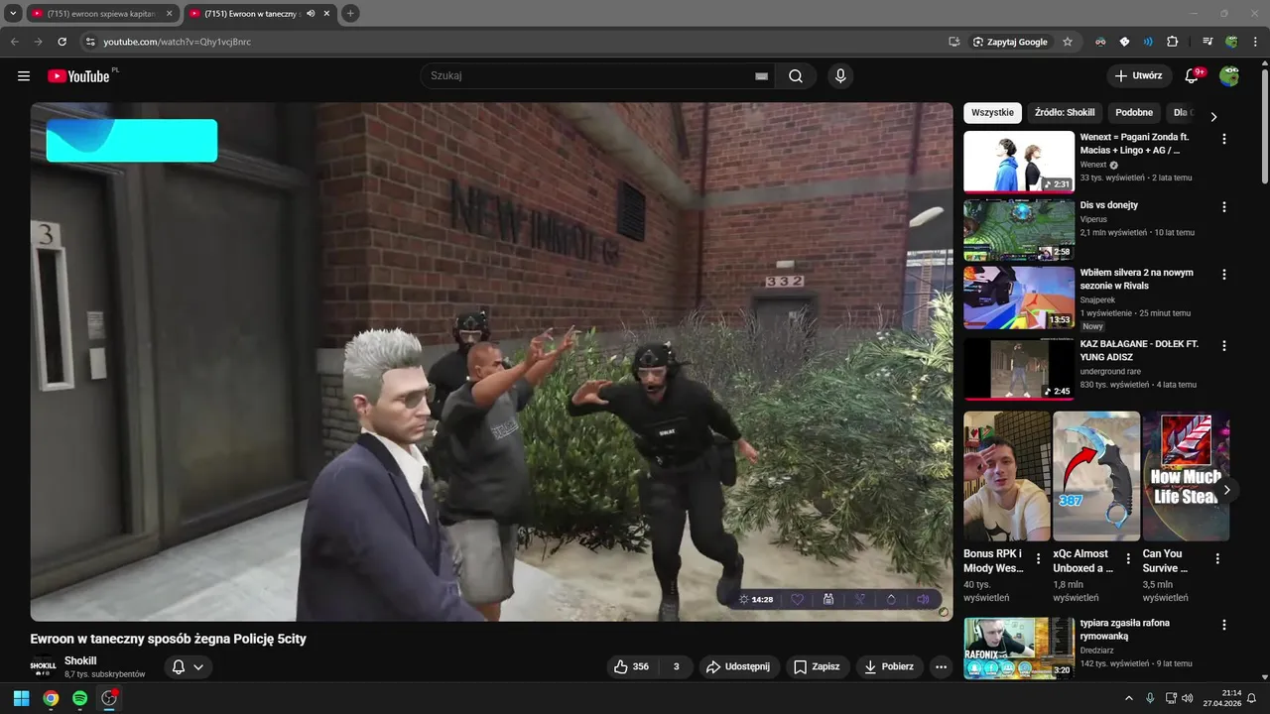Select the Źródło: Shokill filter chip
This screenshot has width=1270, height=714.
pyautogui.click(x=1065, y=113)
